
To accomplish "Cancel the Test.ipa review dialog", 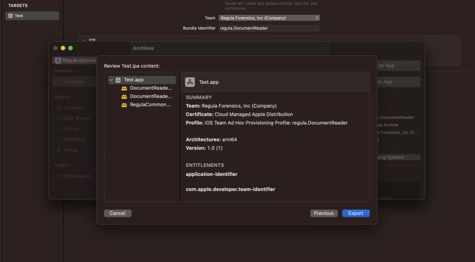I will [118, 213].
